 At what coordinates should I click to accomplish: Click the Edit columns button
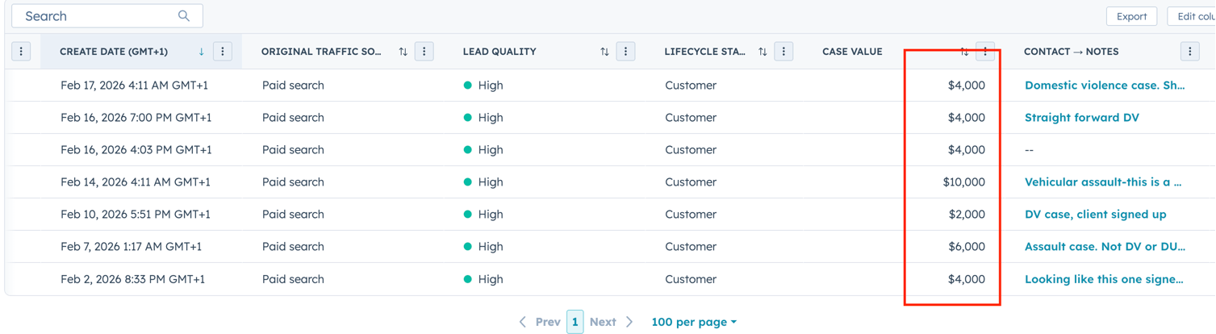click(x=1194, y=16)
